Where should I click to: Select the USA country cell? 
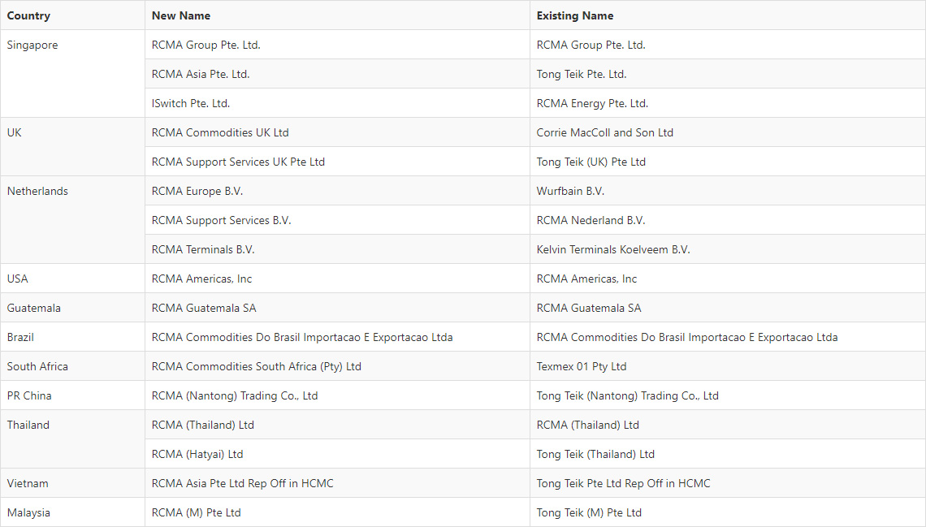[72, 279]
